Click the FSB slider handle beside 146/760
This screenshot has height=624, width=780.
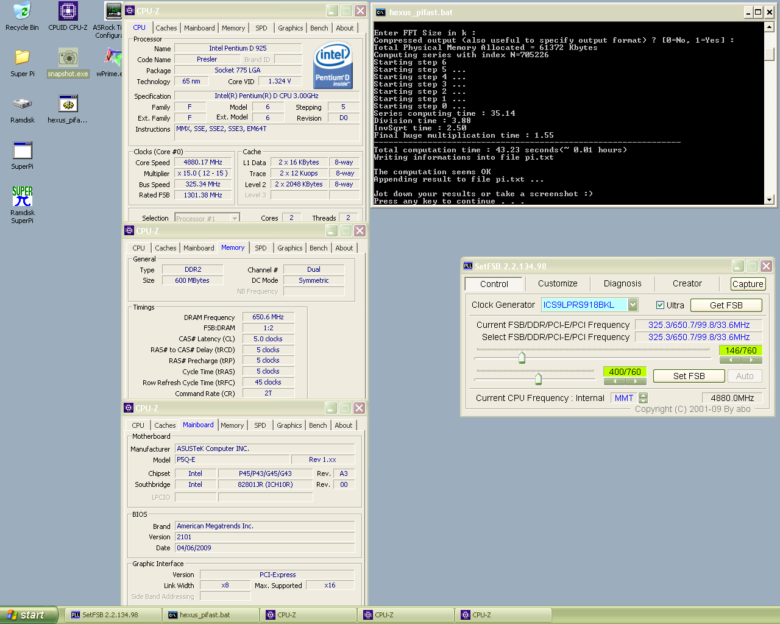click(x=522, y=357)
